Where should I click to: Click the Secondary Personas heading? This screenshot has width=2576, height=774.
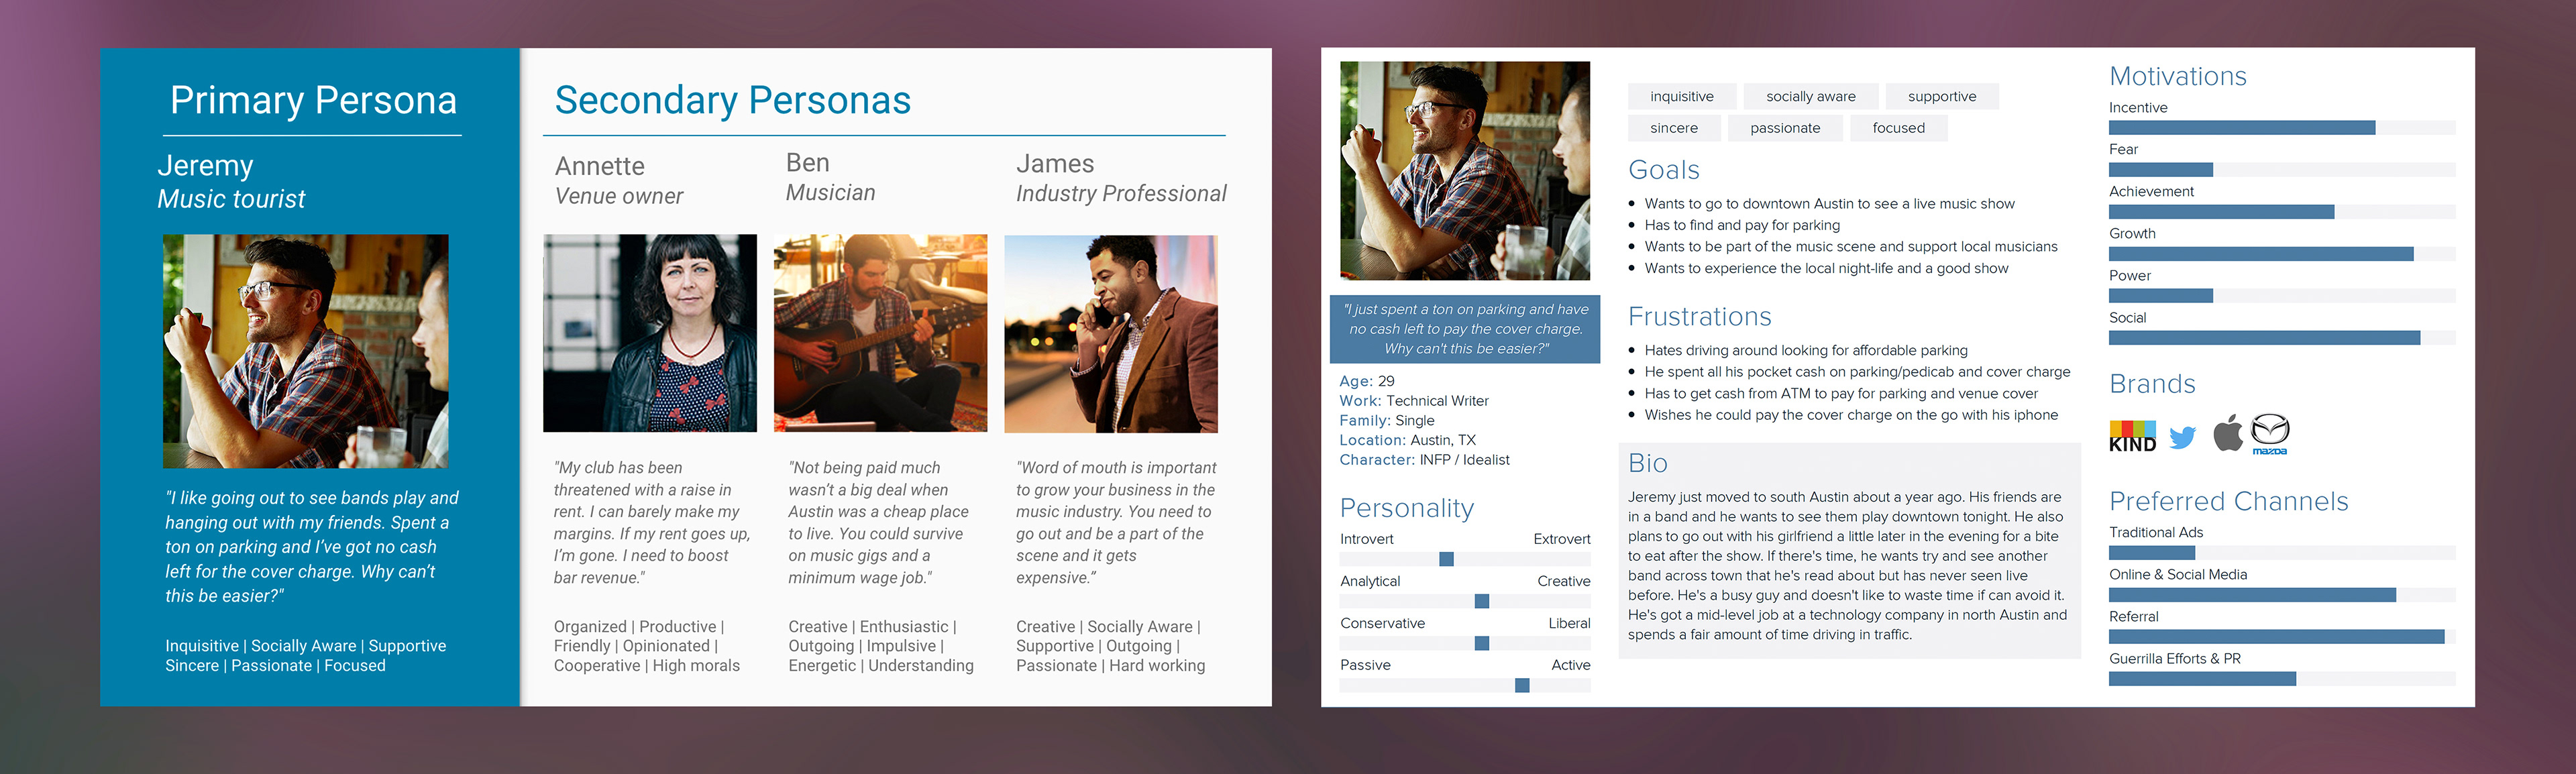(732, 100)
